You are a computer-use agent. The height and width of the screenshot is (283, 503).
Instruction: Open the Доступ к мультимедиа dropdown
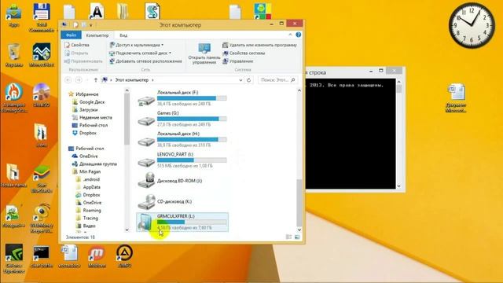click(x=137, y=45)
